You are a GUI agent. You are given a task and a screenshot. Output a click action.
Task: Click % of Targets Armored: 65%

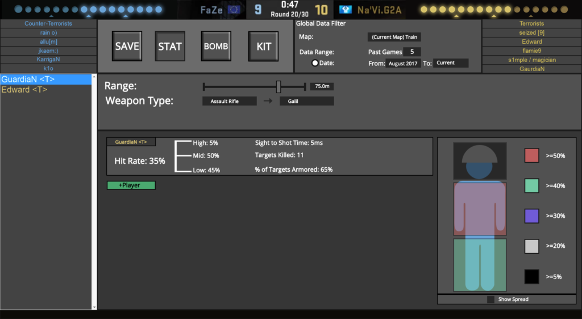pos(294,169)
